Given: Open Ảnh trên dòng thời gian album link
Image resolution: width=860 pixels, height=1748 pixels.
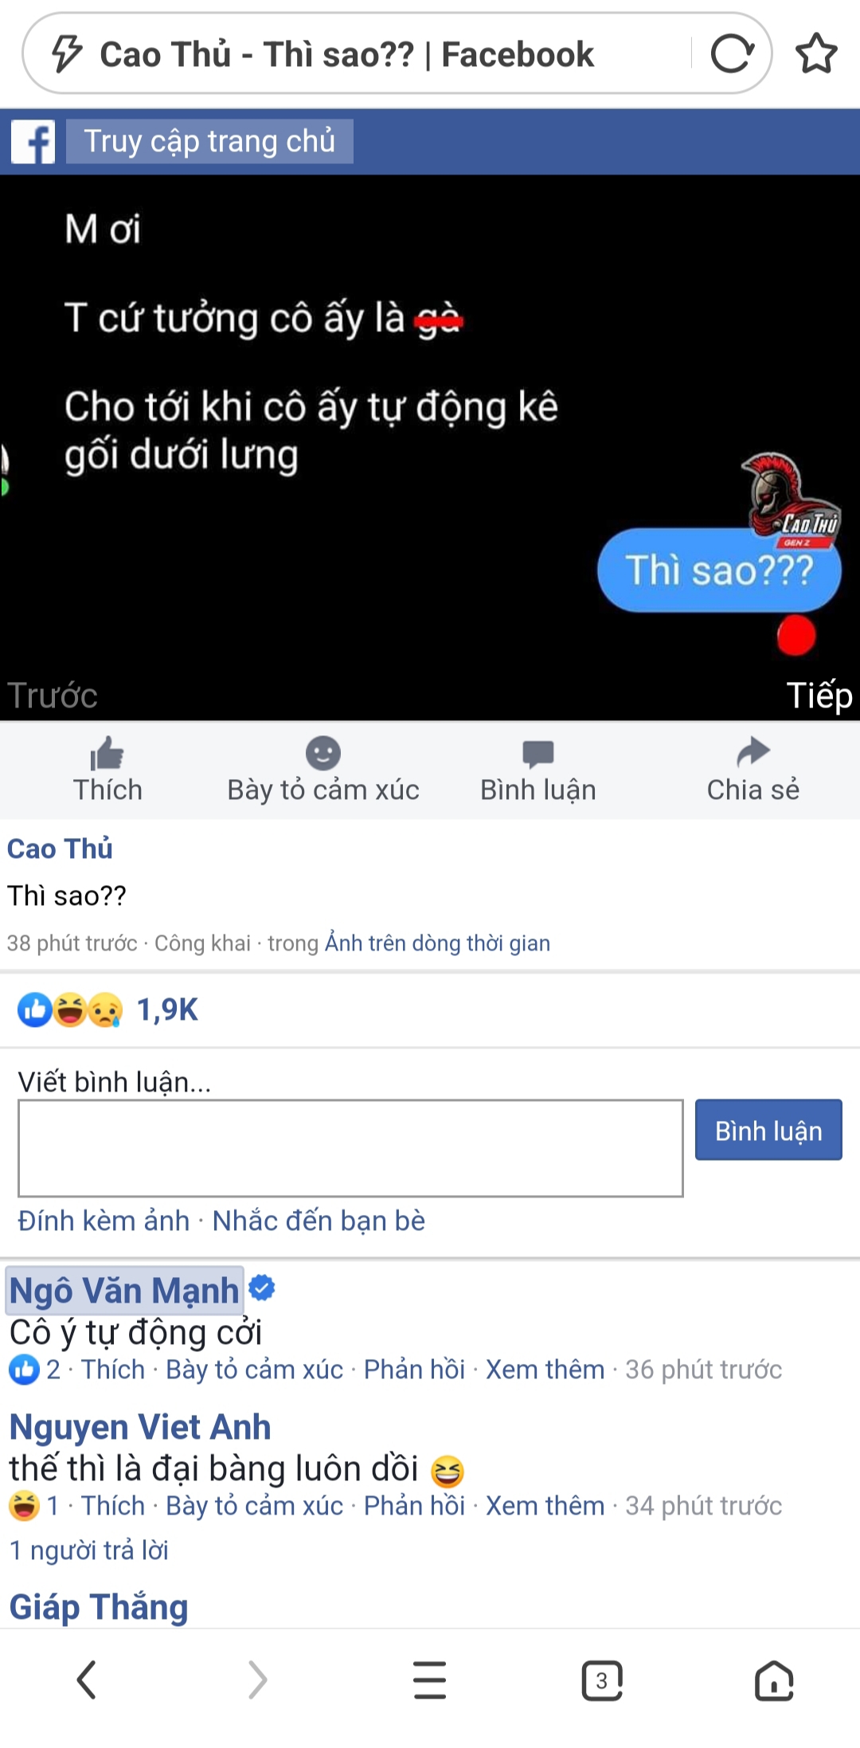Looking at the screenshot, I should tap(437, 943).
